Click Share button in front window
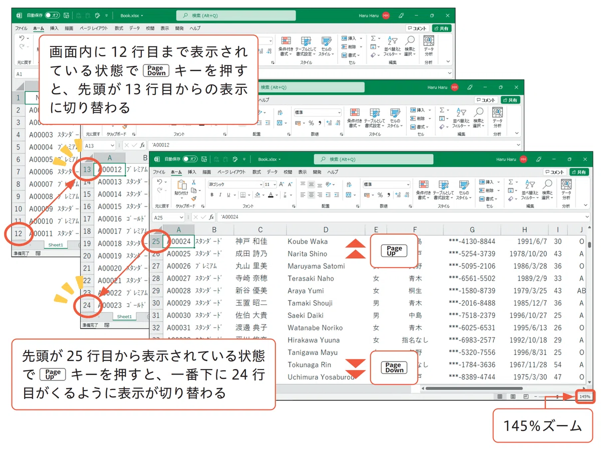 click(x=579, y=172)
